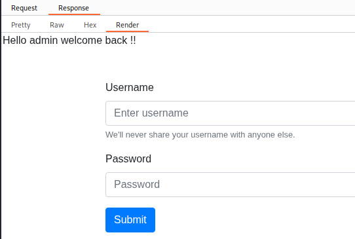Select the Render view tab
The image size is (355, 239).
(x=127, y=25)
